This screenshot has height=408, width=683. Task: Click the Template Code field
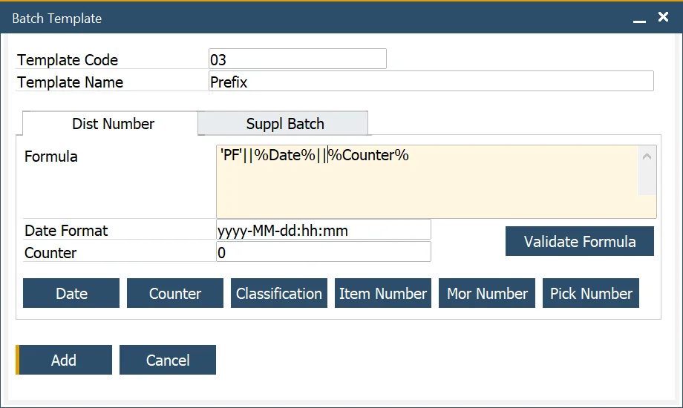tap(297, 59)
